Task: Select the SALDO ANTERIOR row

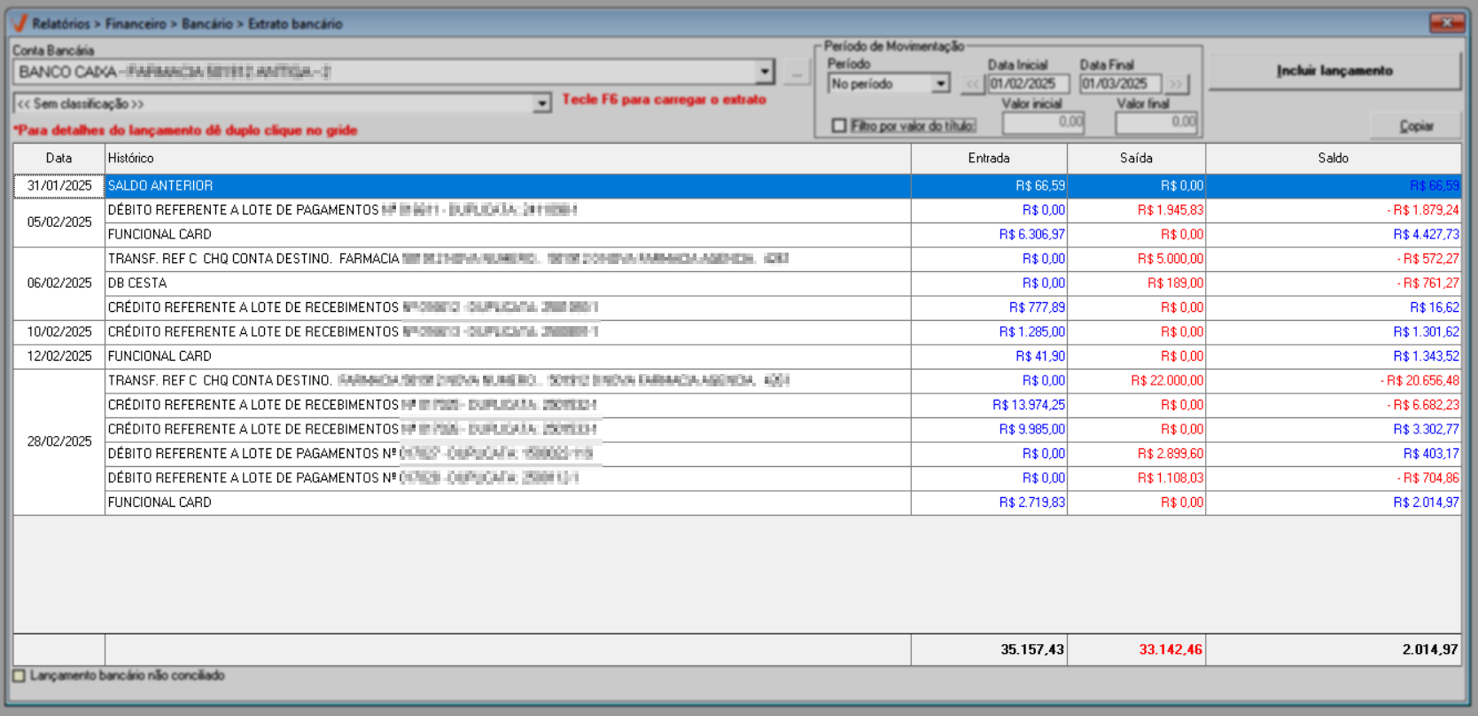Action: (x=507, y=186)
